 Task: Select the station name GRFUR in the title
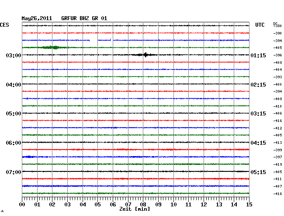pyautogui.click(x=69, y=18)
